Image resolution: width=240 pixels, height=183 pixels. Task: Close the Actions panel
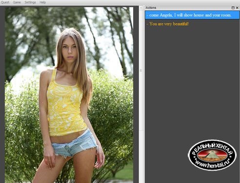237,8
